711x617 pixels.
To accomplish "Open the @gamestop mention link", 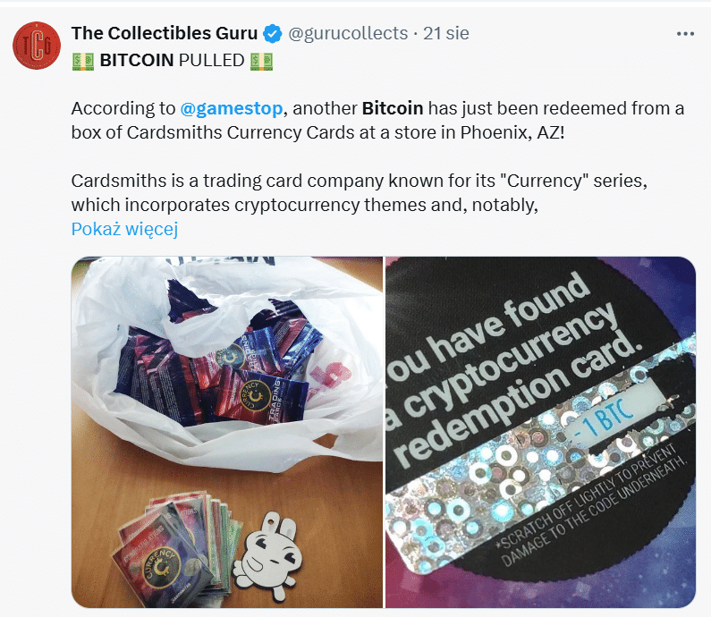I will pyautogui.click(x=232, y=109).
